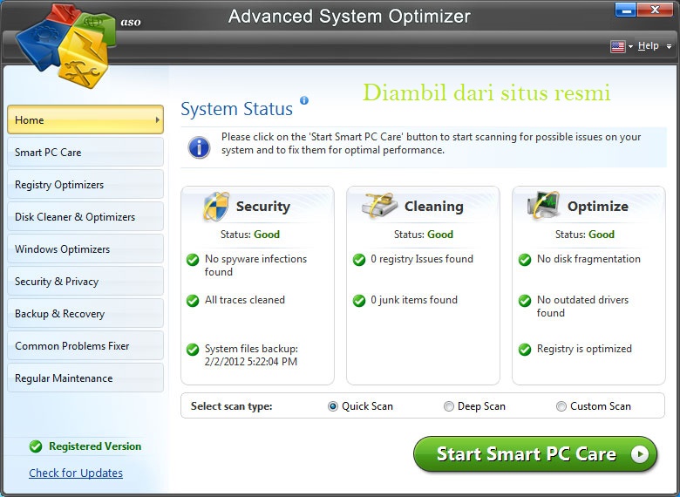Viewport: 680px width, 497px height.
Task: Click 'No disk fragmentation' text
Action: [x=588, y=259]
